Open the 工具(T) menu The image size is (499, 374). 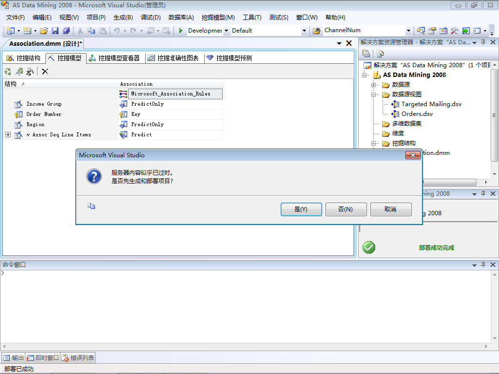[x=252, y=18]
